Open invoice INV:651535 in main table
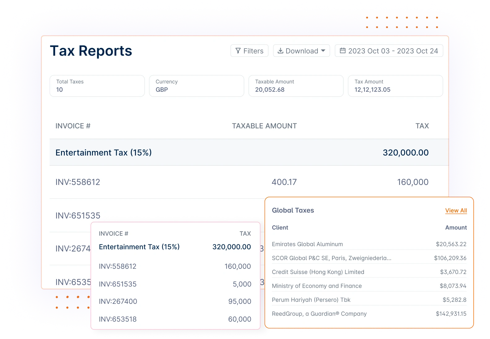 coord(78,216)
